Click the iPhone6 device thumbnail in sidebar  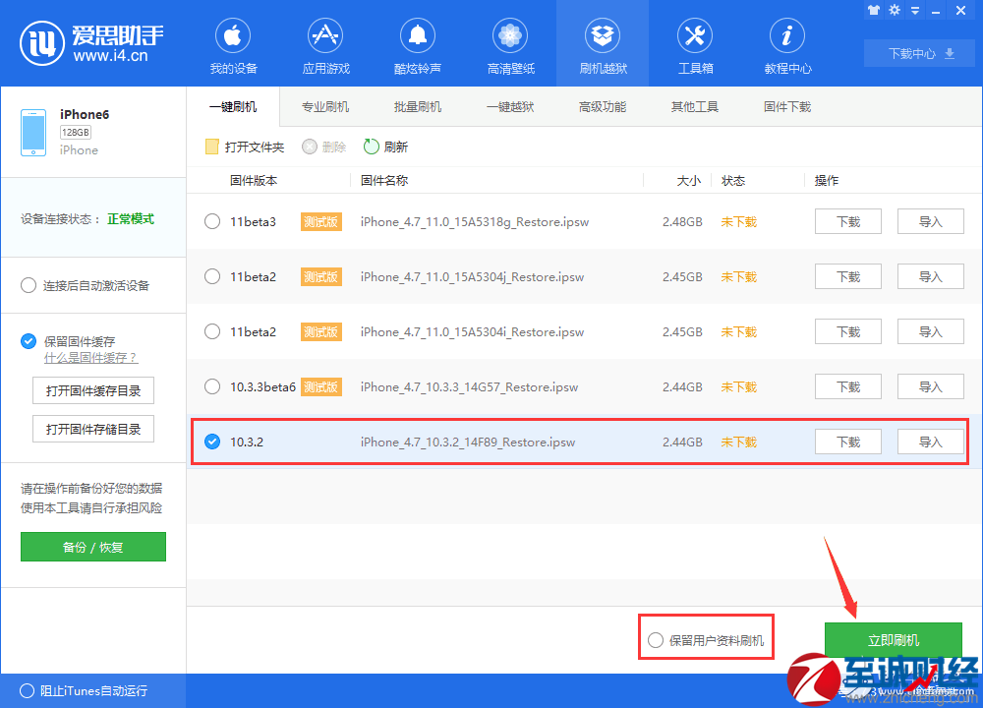[32, 130]
